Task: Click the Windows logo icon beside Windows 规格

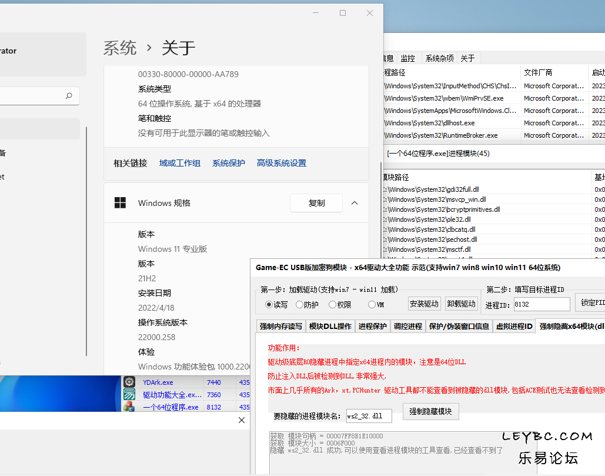Action: [120, 202]
